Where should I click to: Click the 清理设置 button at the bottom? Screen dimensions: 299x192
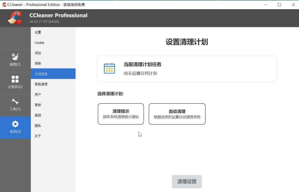187,181
